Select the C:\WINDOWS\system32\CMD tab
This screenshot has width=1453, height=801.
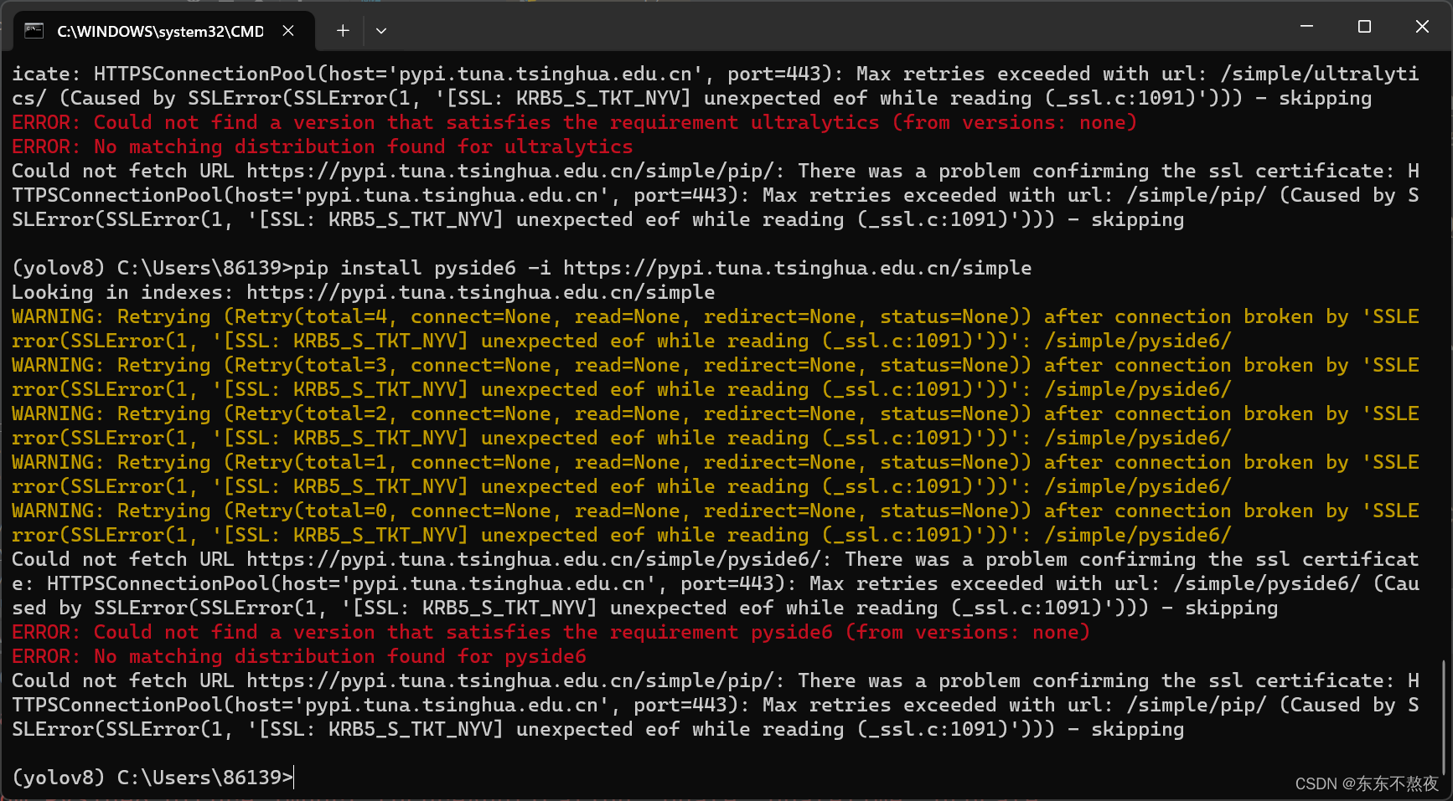[164, 31]
